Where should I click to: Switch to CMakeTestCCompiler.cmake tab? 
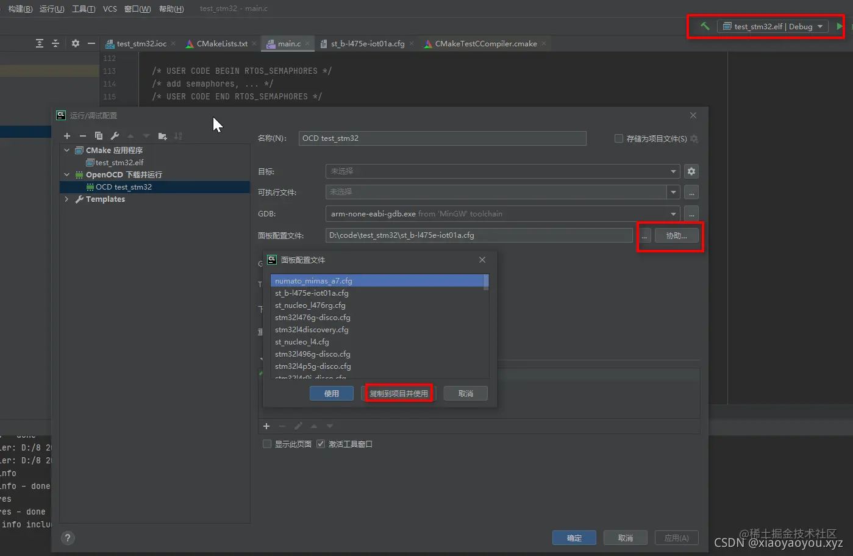[x=486, y=44]
